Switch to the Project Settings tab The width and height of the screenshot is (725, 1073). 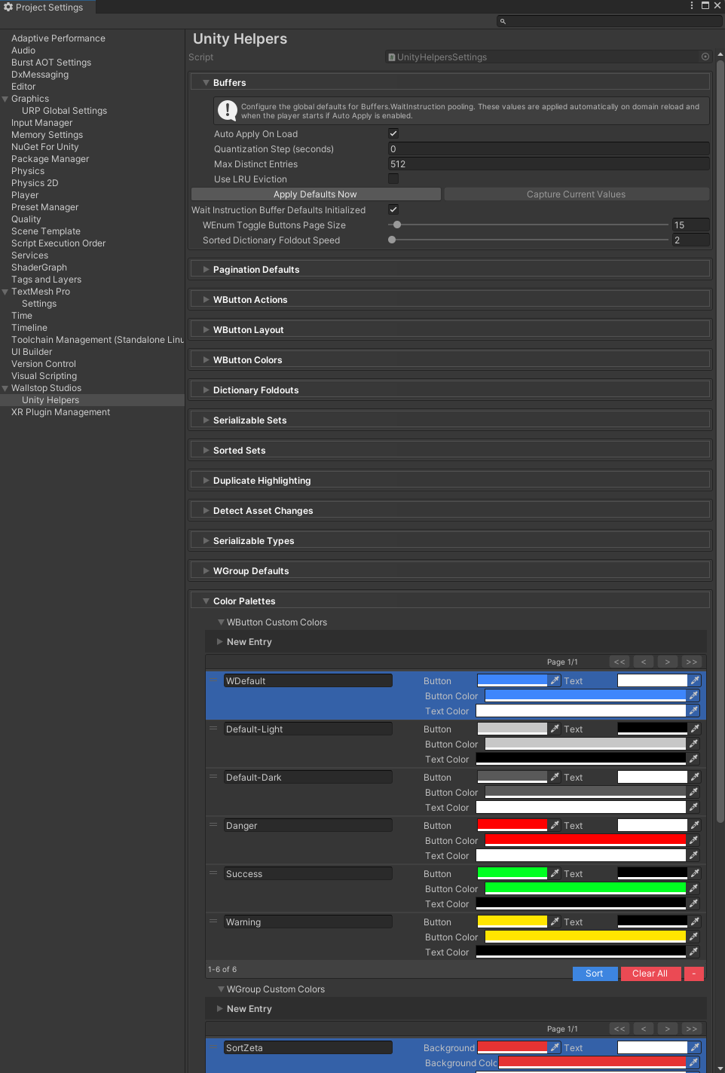coord(47,7)
